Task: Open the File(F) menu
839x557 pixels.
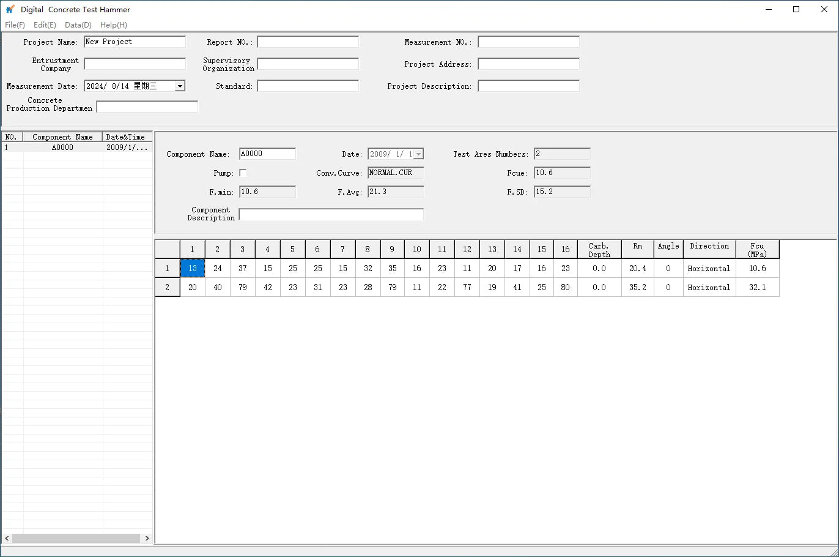Action: [15, 25]
